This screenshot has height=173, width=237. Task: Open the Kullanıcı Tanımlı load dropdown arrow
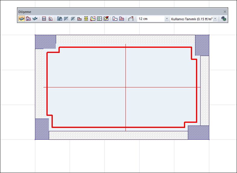pyautogui.click(x=215, y=19)
